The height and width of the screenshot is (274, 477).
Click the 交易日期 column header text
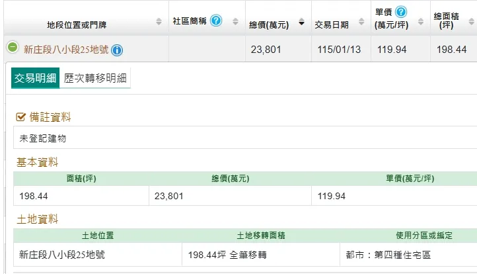tap(332, 25)
